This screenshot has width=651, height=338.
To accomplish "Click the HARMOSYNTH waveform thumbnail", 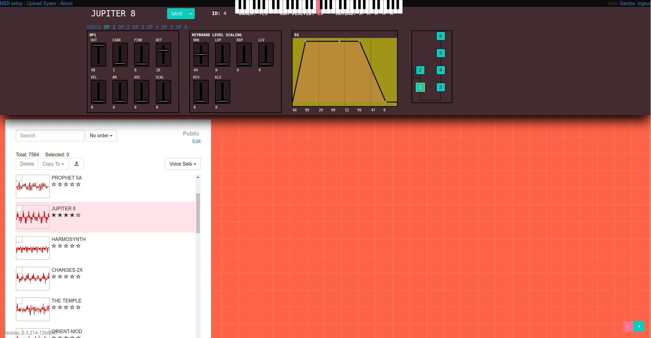I will [x=33, y=248].
